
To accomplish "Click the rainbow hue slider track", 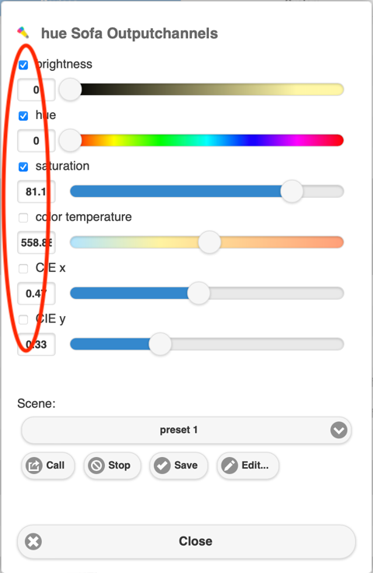I will (207, 140).
